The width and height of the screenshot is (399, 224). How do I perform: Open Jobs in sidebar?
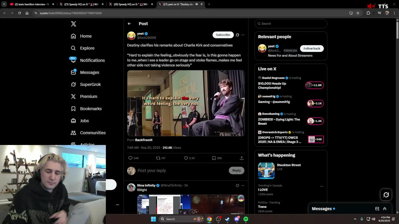pyautogui.click(x=80, y=121)
